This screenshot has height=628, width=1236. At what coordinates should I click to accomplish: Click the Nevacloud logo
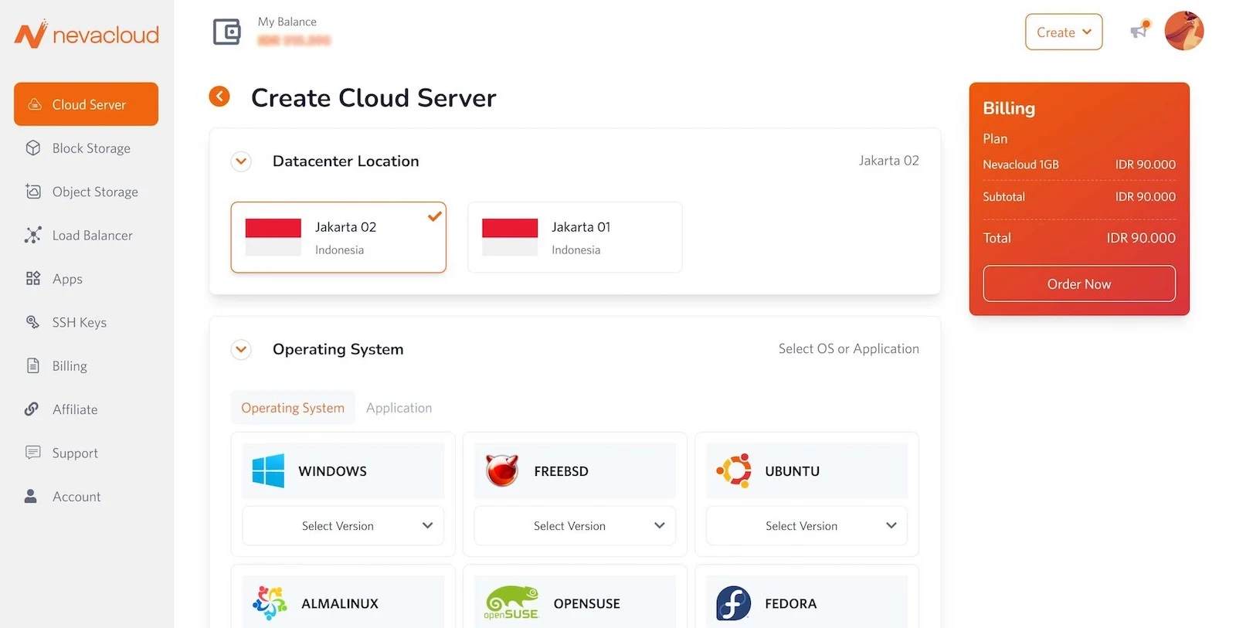(x=87, y=34)
